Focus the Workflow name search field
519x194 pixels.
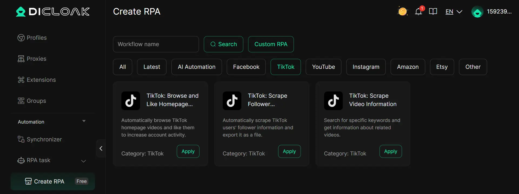(156, 44)
